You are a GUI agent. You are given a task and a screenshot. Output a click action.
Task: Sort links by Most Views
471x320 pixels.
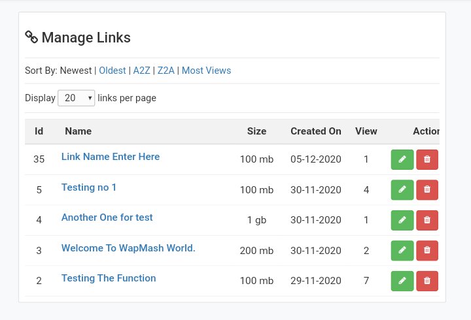[x=206, y=71]
